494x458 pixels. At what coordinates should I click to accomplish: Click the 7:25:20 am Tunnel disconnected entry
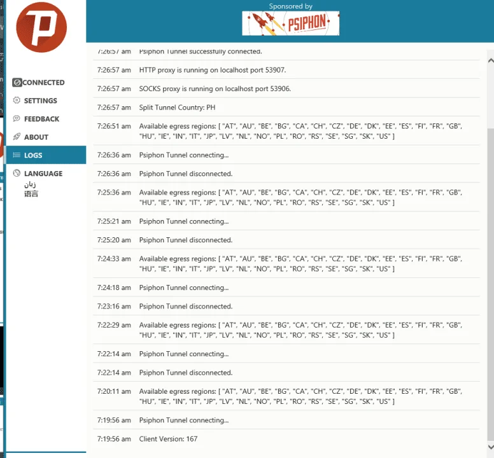point(286,240)
